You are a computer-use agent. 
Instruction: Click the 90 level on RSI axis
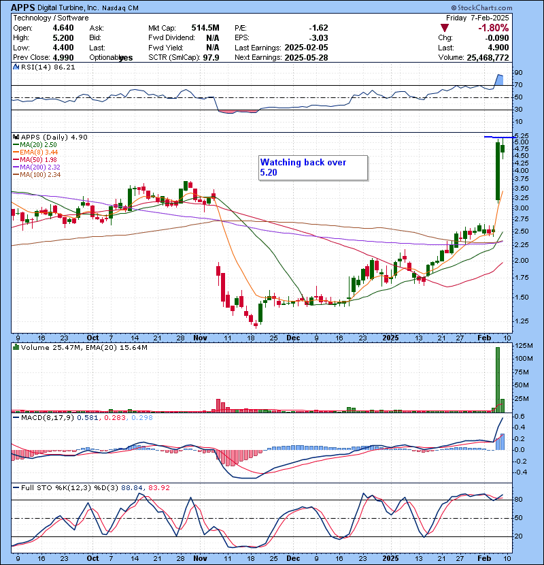(519, 72)
